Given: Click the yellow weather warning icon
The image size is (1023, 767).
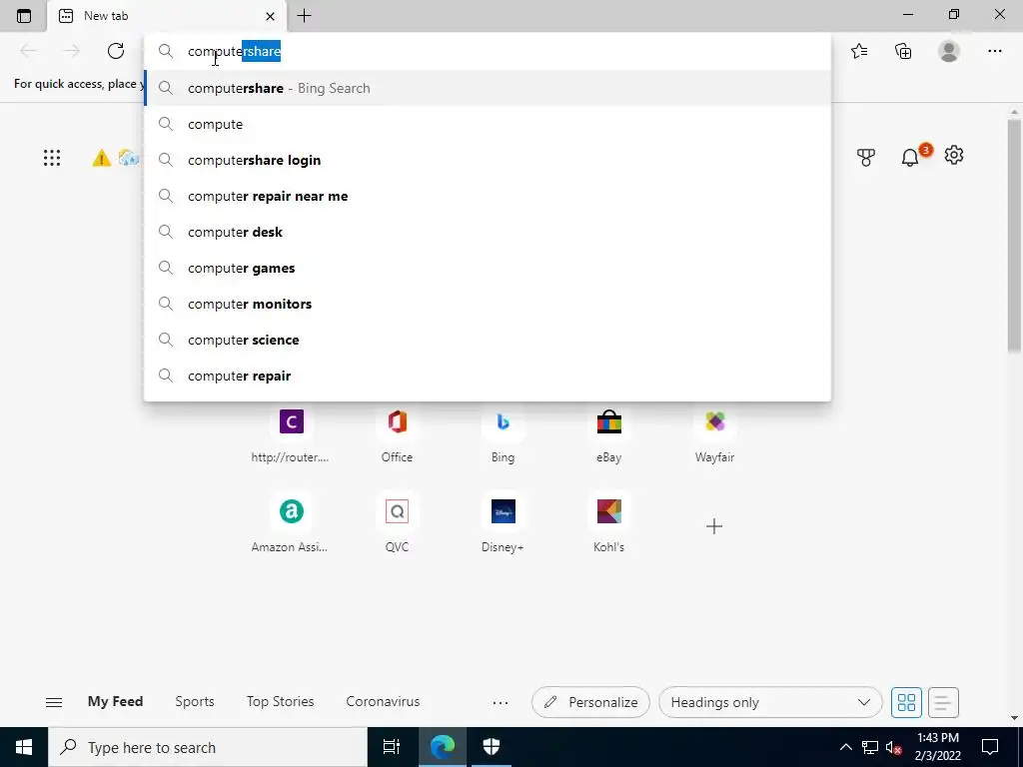Looking at the screenshot, I should pyautogui.click(x=101, y=158).
